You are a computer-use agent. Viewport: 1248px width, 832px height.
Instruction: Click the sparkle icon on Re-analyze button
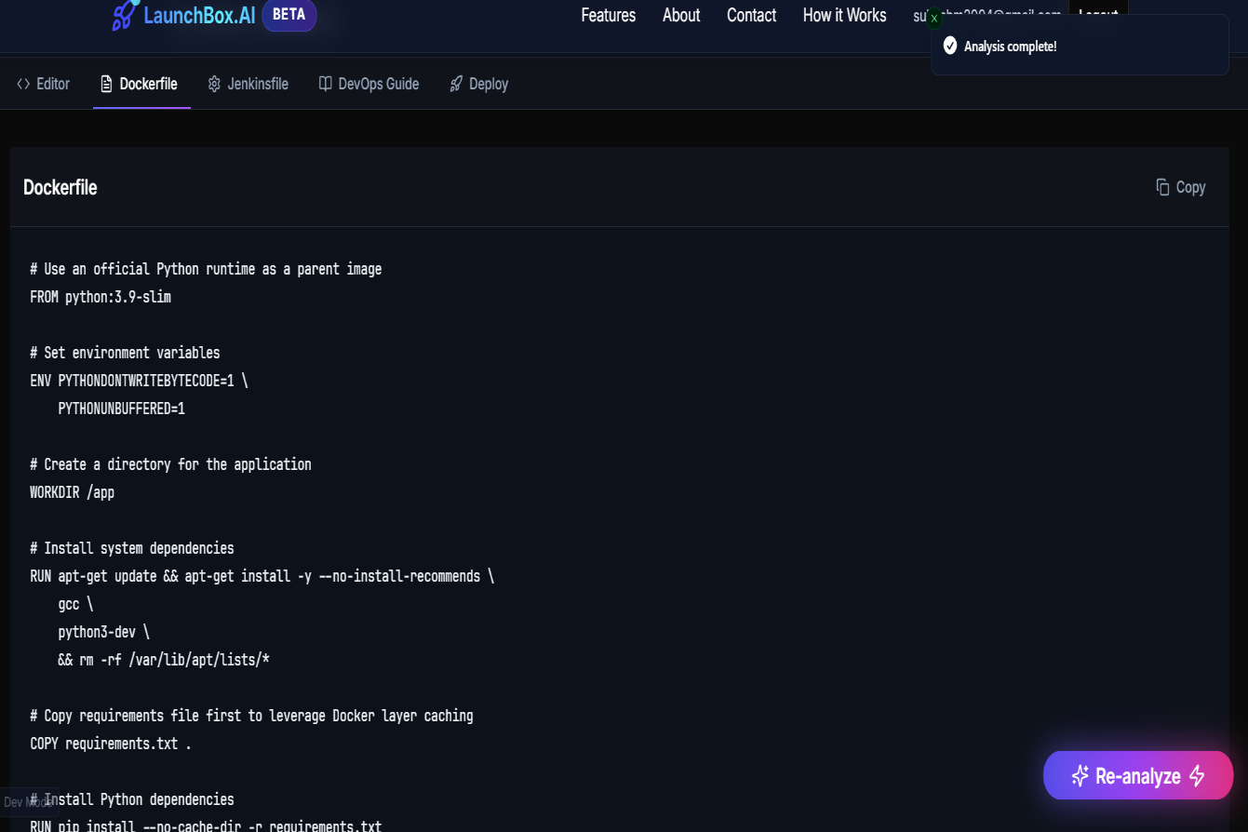[x=1080, y=776]
